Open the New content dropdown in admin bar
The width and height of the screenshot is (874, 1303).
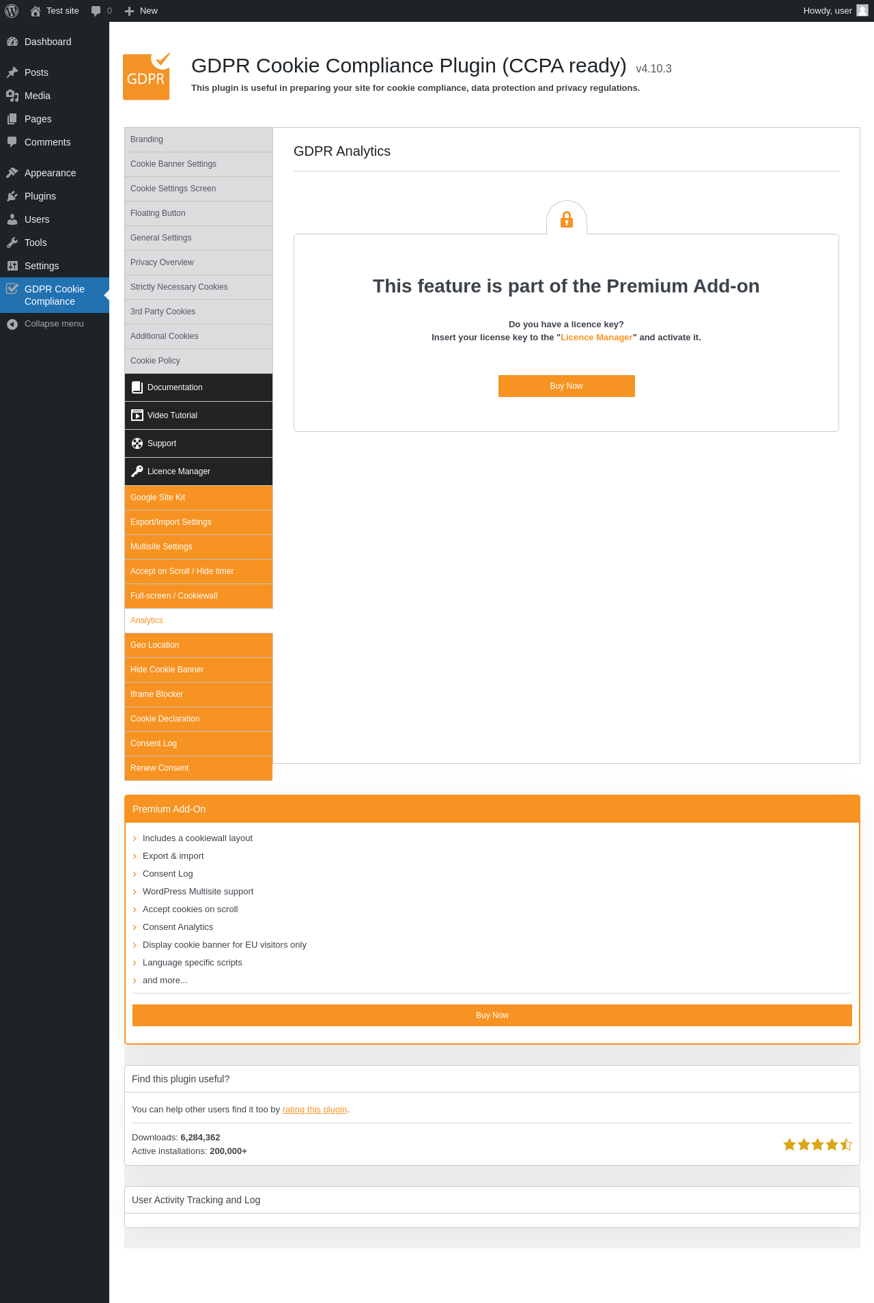pyautogui.click(x=141, y=11)
